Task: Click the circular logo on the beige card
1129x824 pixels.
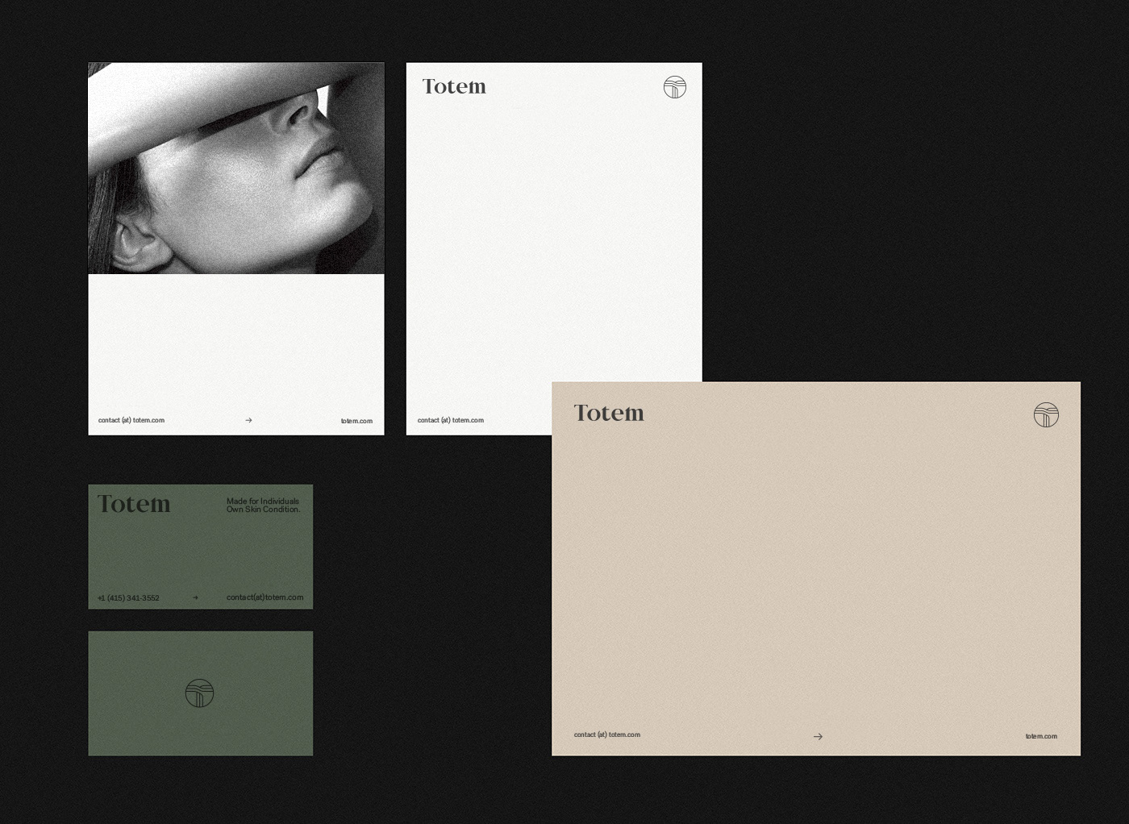Action: point(1046,414)
